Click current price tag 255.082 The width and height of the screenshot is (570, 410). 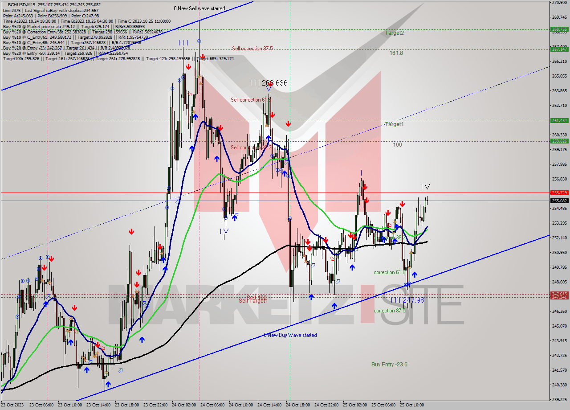coord(559,201)
